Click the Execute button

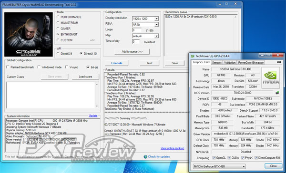click(117, 63)
